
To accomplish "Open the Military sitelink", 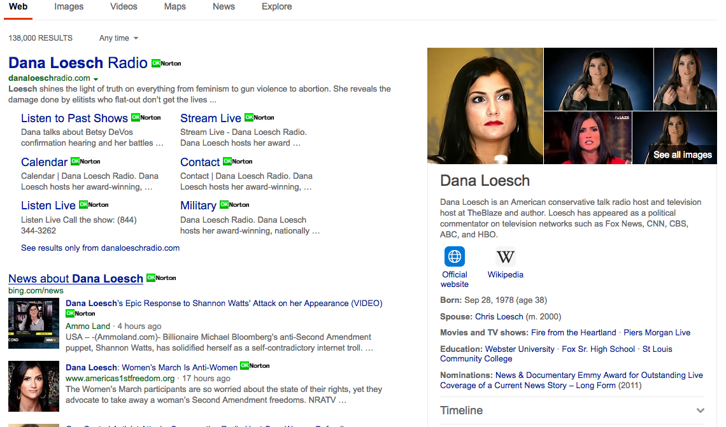I will point(198,206).
